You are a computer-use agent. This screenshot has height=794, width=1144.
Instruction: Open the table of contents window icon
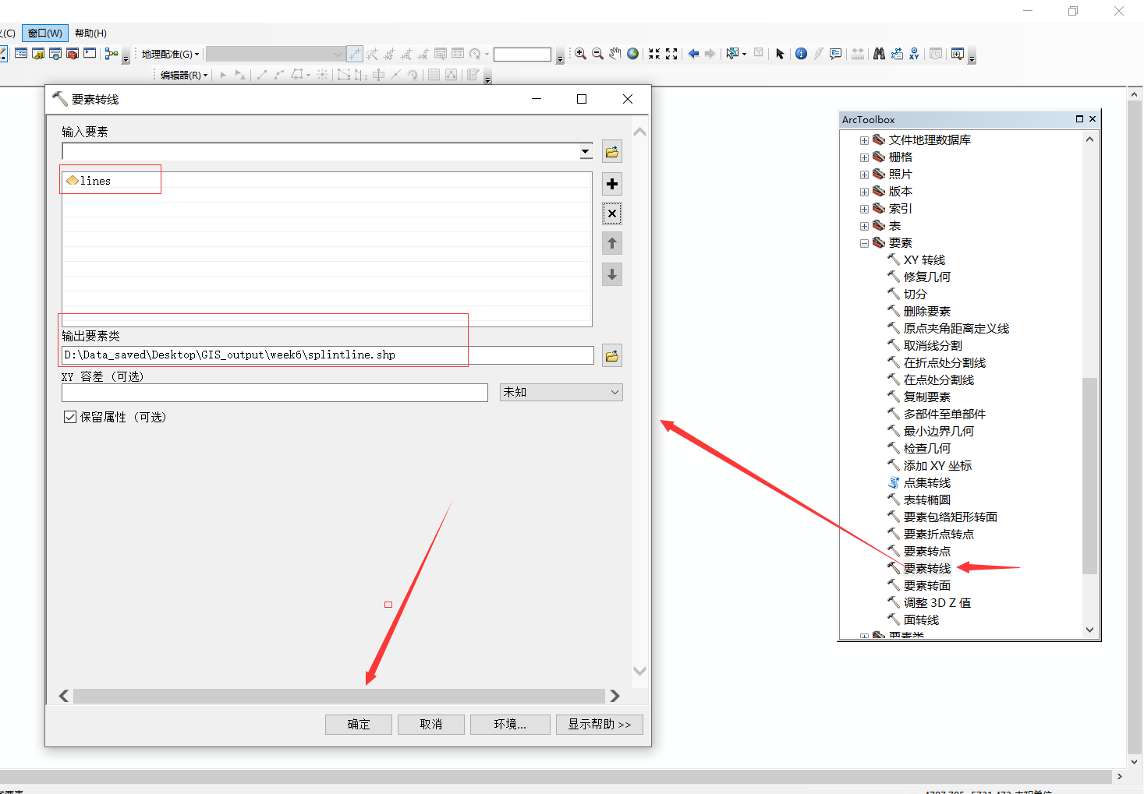tap(21, 54)
